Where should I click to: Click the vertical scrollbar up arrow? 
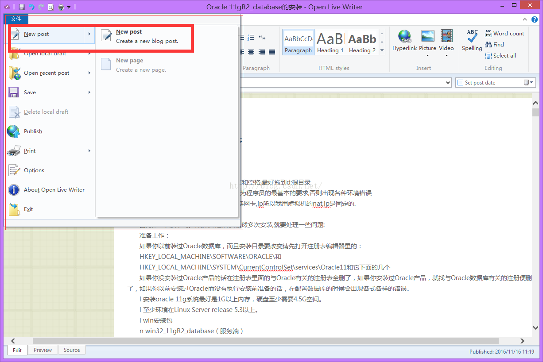[535, 102]
